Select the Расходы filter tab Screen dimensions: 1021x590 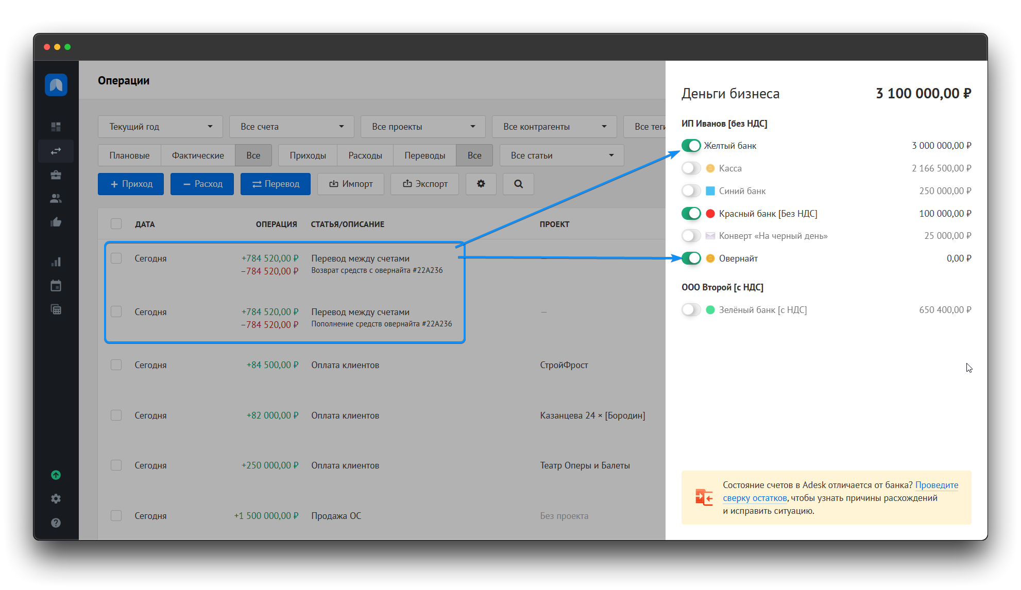click(x=365, y=155)
